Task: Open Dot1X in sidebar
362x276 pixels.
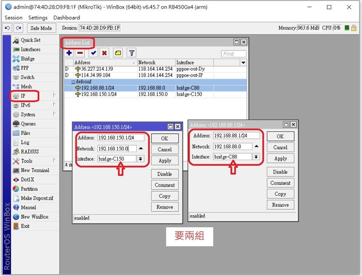Action: [x=27, y=180]
